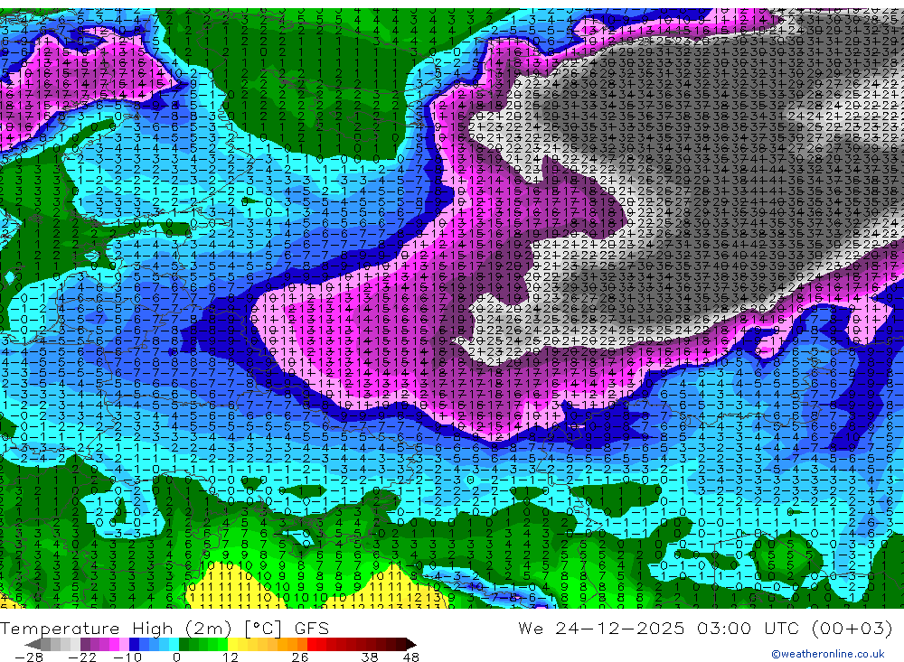Click the '-22' legend label
Screen dimensions: 904x662
pyautogui.click(x=82, y=657)
